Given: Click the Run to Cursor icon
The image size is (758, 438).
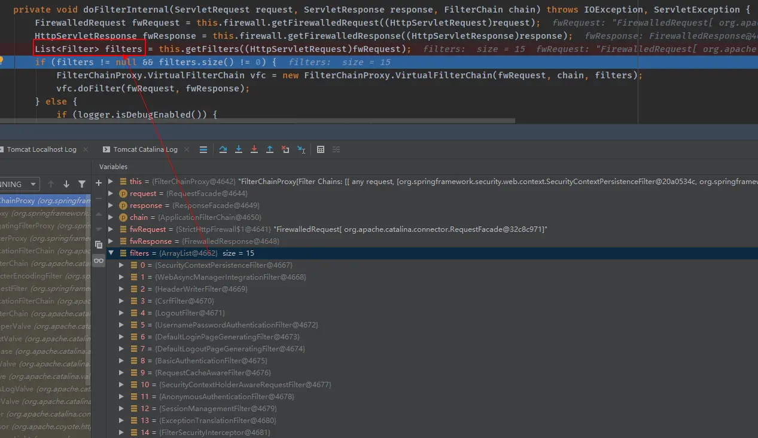Looking at the screenshot, I should tap(300, 149).
